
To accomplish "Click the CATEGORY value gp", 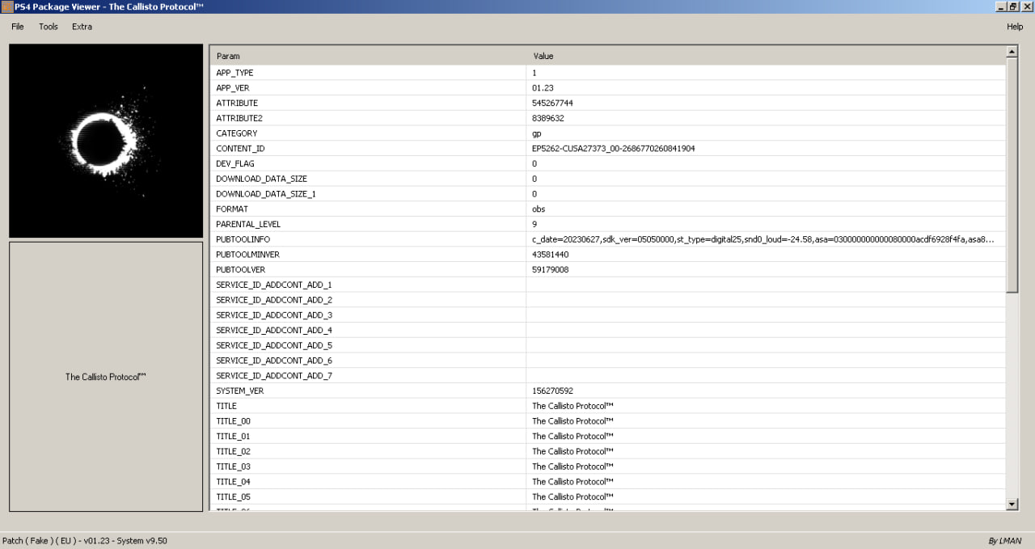I will point(537,133).
